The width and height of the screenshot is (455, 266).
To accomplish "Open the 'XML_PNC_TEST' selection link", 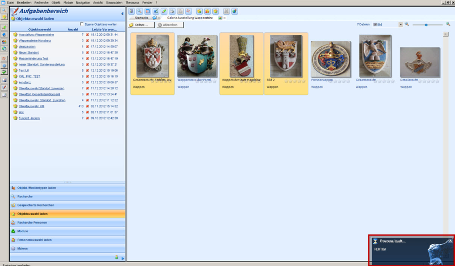I will 29,77.
